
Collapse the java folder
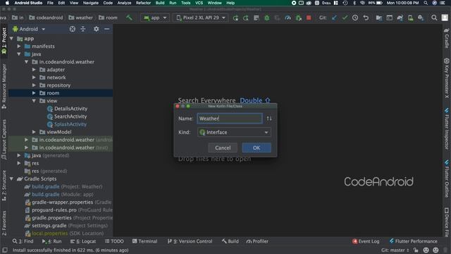(x=19, y=54)
